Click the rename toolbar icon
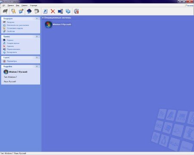Screen dimensions: 194x155 pos(60,11)
